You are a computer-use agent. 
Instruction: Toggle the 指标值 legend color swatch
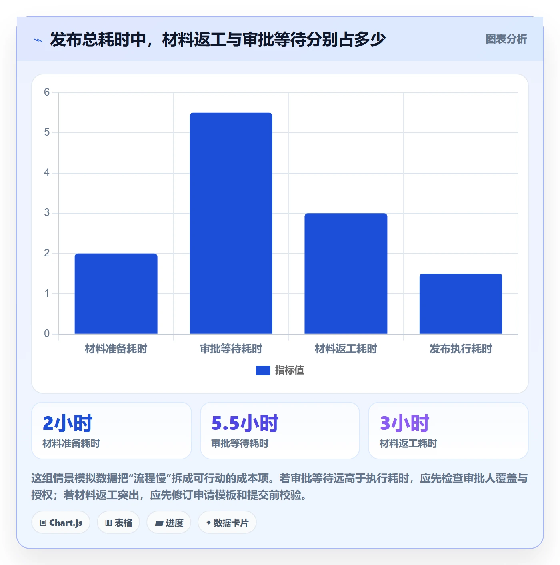coord(263,371)
